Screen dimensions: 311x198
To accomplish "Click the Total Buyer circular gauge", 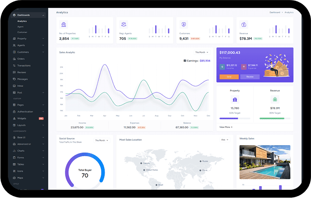I will click(85, 171).
